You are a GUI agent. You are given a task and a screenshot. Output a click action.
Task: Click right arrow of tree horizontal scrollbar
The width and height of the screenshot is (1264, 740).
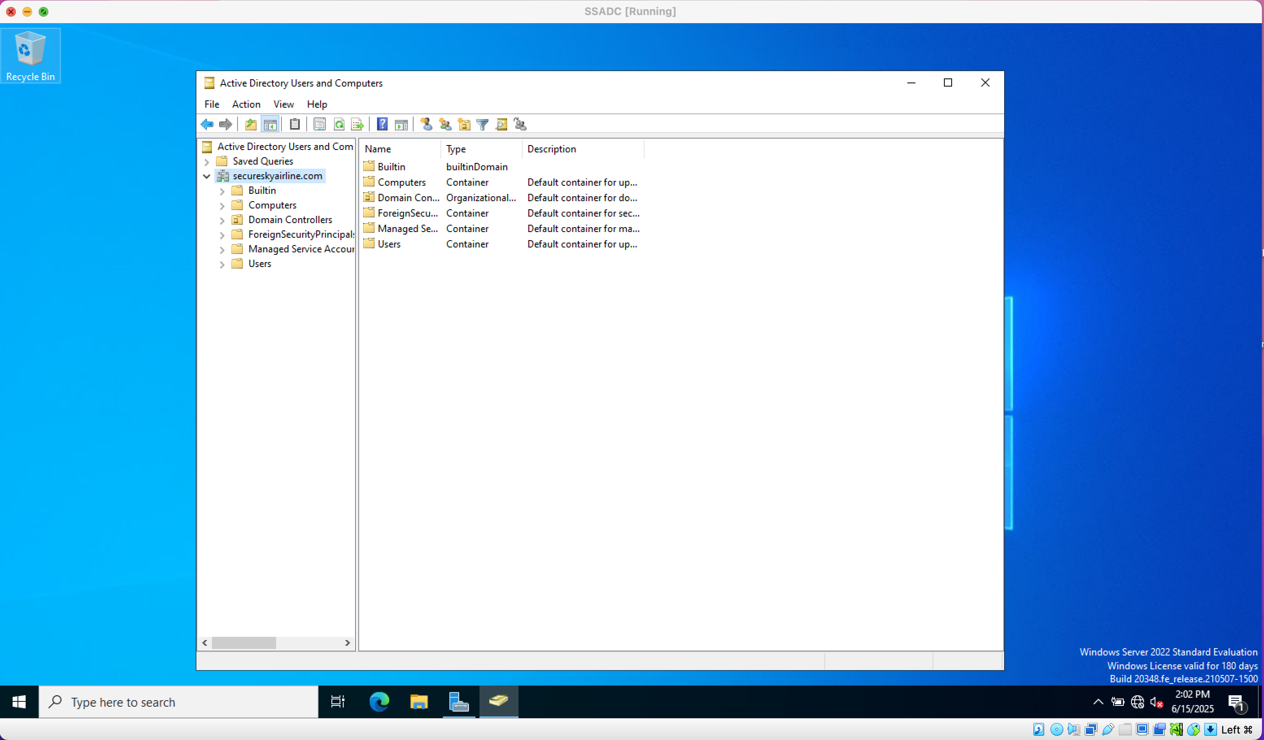coord(347,643)
